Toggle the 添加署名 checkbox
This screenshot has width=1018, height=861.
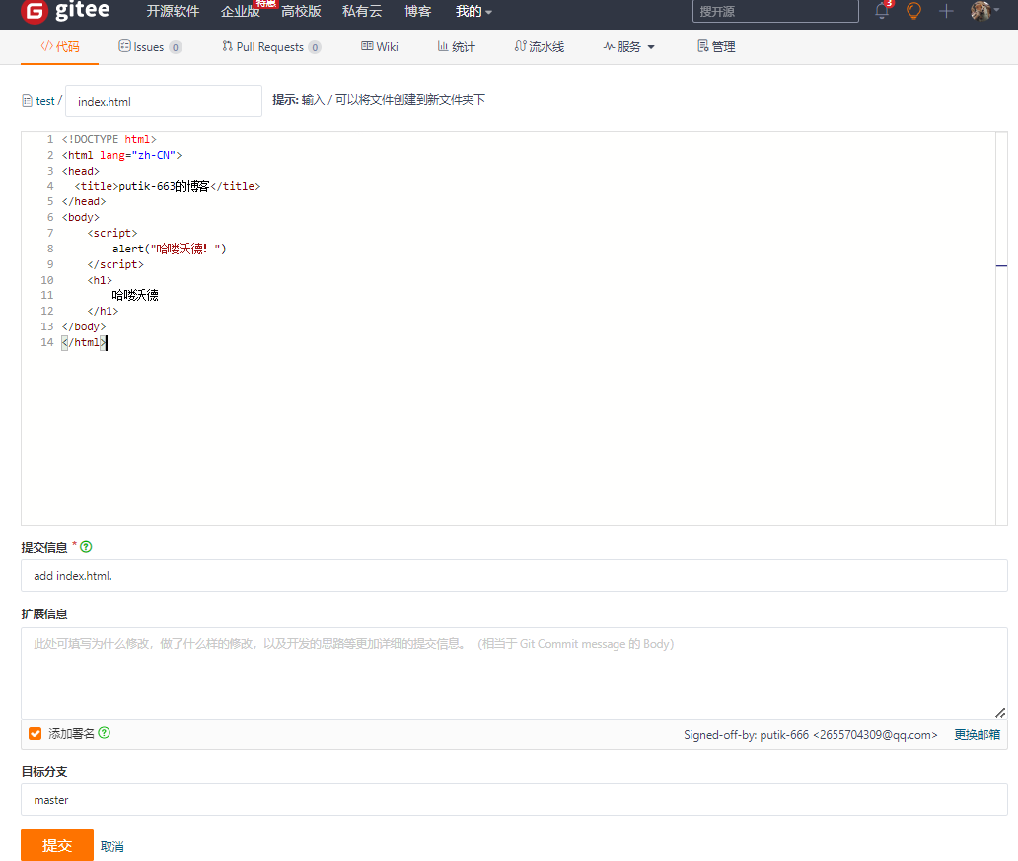pos(36,734)
